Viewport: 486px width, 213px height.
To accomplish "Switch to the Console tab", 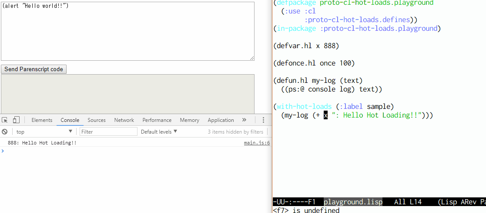I will coord(70,120).
